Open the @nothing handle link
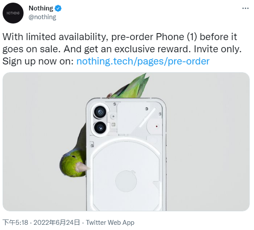Viewport: 254px width, 230px height. coord(42,17)
